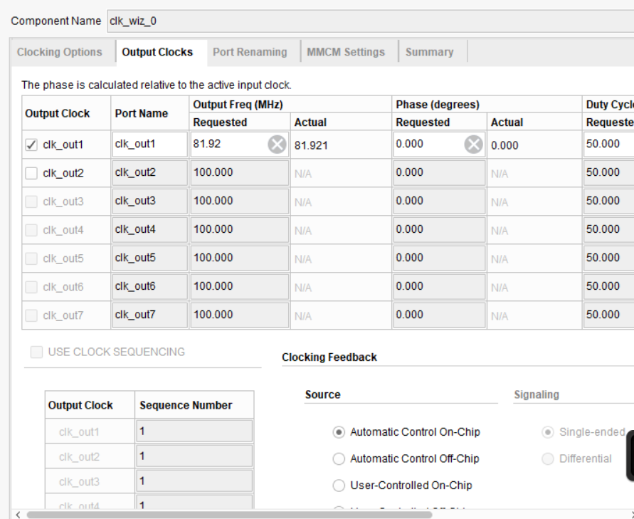Image resolution: width=634 pixels, height=519 pixels.
Task: Open the Port Renaming tab
Action: 250,52
